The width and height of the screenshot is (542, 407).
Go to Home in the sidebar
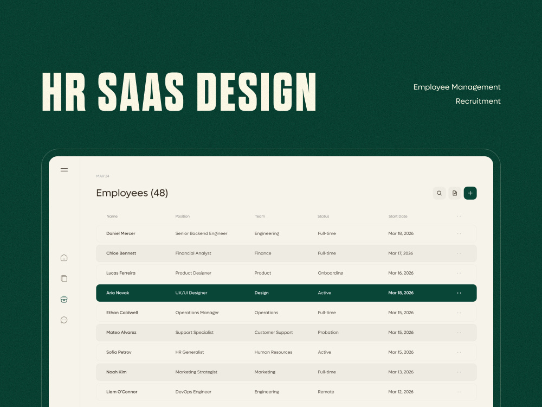point(64,258)
